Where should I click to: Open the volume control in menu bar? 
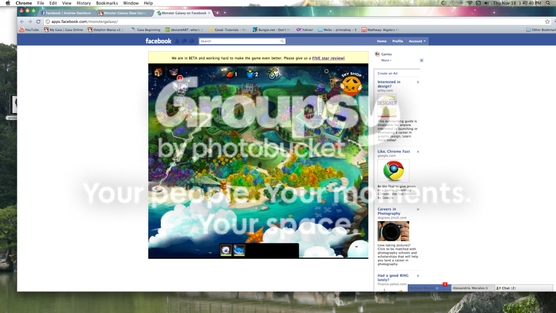click(486, 3)
